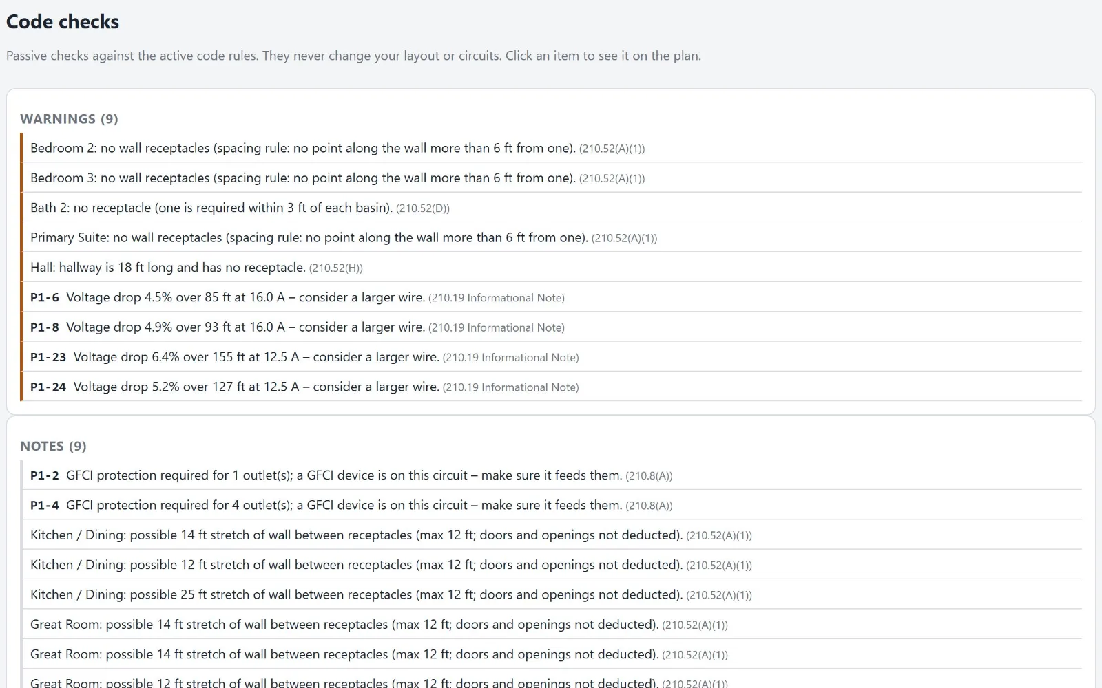Select Kitchen / Dining 14 ft stretch note
This screenshot has height=688, width=1102.
[551, 535]
